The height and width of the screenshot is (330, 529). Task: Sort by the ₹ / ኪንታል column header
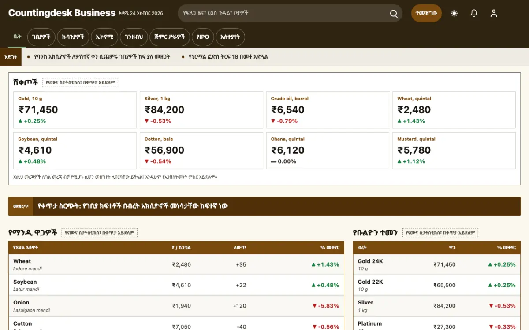point(181,247)
